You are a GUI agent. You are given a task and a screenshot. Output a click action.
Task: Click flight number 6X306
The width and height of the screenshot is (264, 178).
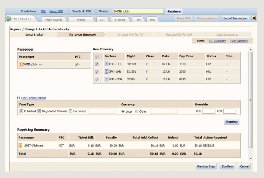coord(131,79)
